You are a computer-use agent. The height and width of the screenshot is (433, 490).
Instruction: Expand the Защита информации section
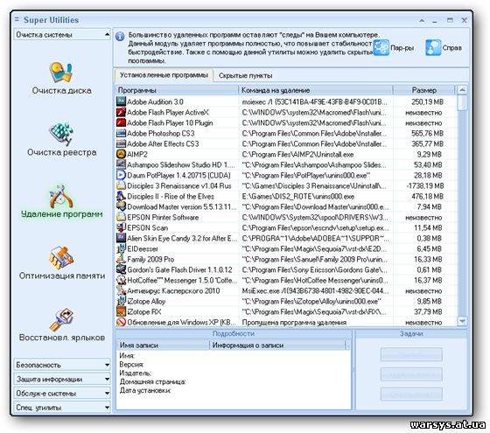tap(62, 379)
